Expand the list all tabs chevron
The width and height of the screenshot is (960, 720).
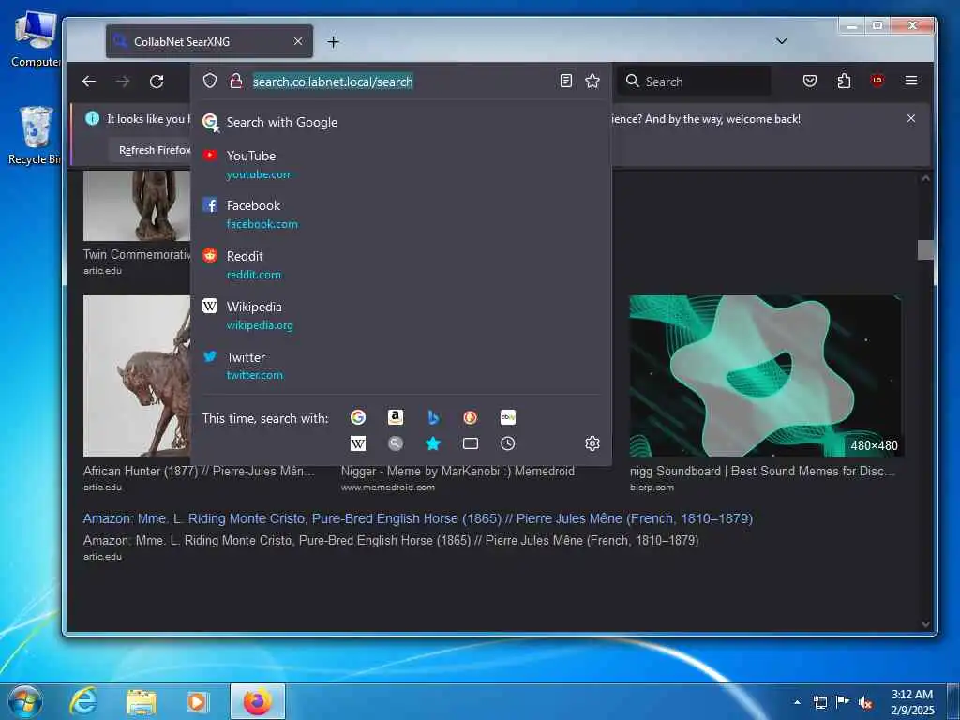[x=781, y=41]
